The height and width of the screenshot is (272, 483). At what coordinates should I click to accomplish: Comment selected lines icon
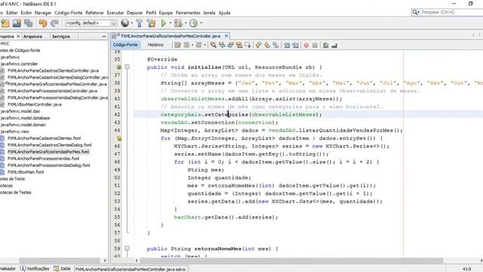click(325, 45)
